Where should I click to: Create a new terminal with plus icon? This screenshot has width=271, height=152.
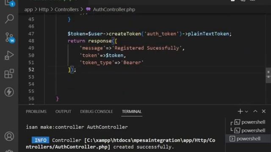click(240, 111)
